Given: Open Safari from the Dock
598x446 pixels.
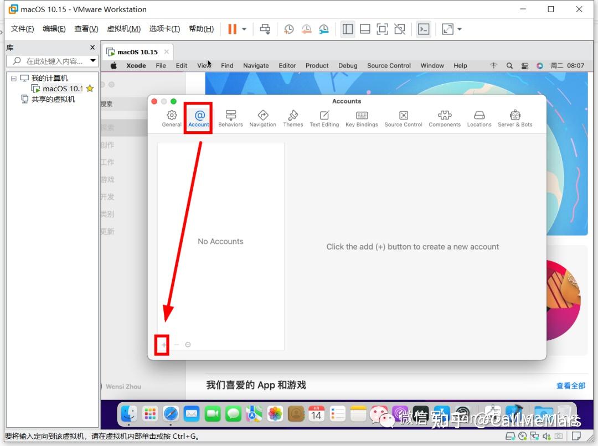Looking at the screenshot, I should pos(171,413).
